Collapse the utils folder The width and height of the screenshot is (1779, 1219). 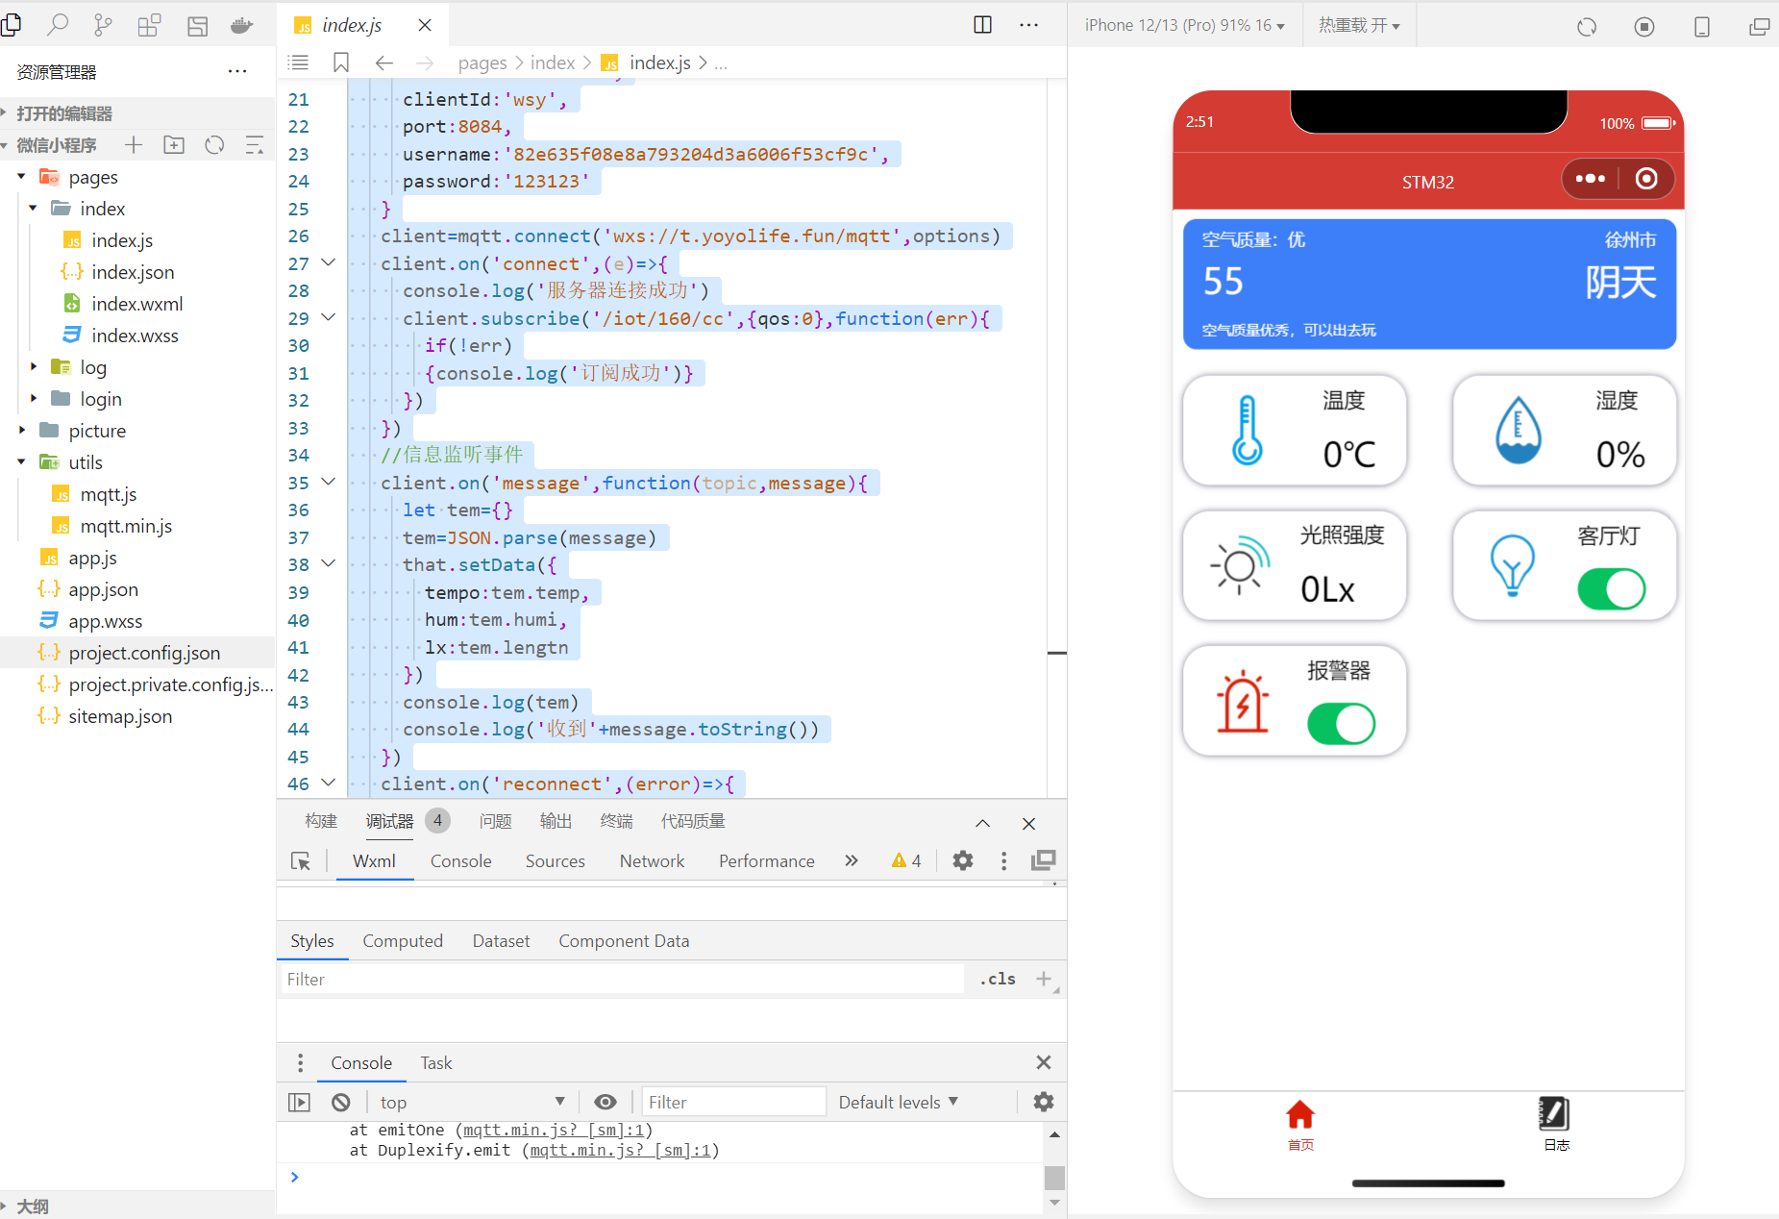(21, 462)
